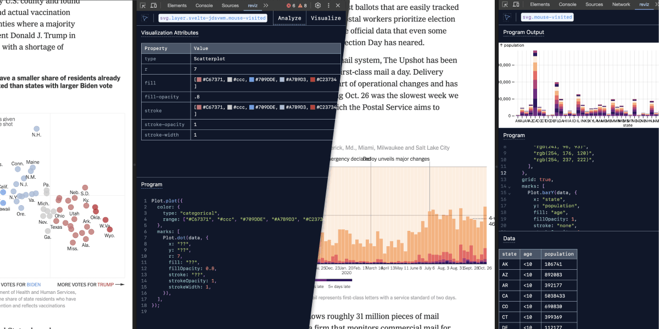The width and height of the screenshot is (659, 329).
Task: Click the svg.mouse-visited selector field
Action: [x=546, y=17]
